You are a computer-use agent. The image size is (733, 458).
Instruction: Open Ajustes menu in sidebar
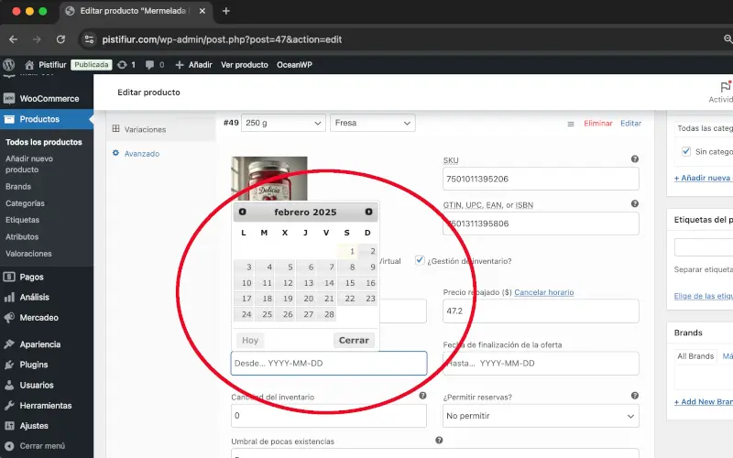tap(47, 426)
